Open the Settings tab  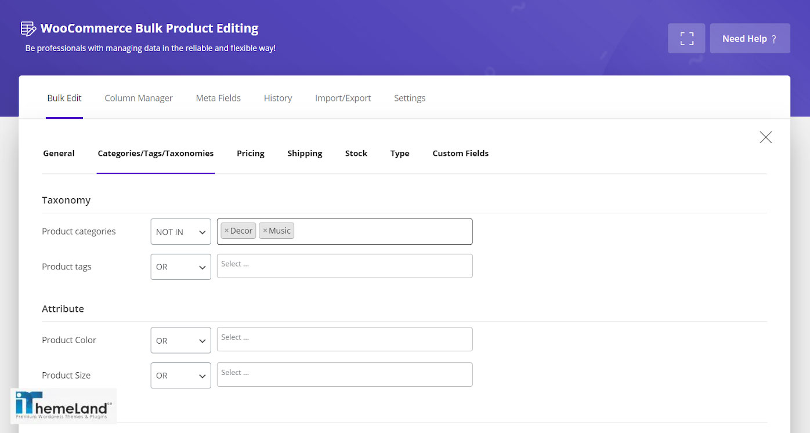pos(410,98)
